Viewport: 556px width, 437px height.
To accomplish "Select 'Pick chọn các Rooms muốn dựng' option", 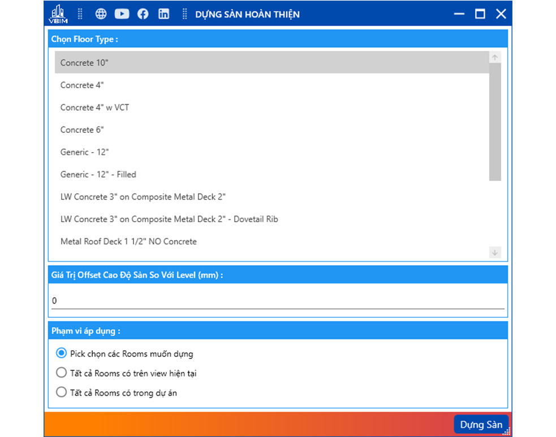I will point(62,354).
